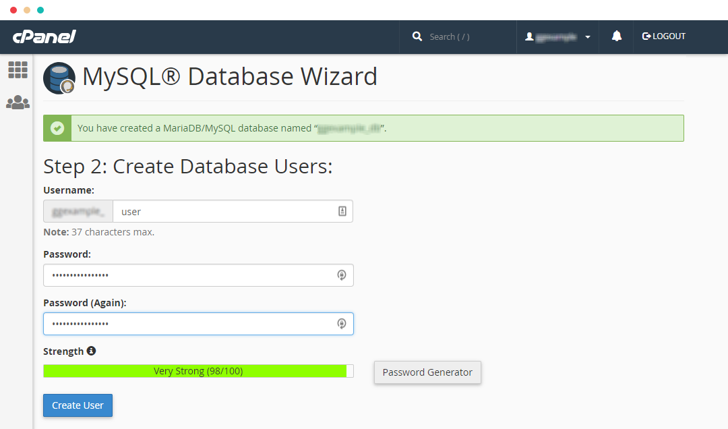Click the person icon inside the username field
The width and height of the screenshot is (728, 429).
(342, 211)
